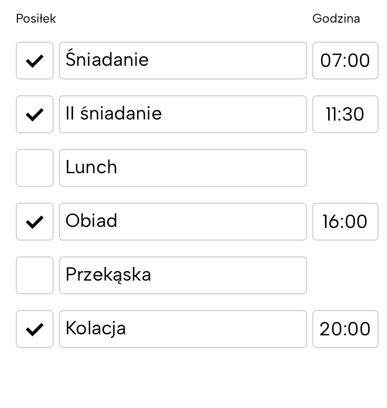Viewport: 387px width, 408px height.
Task: Click the Posiłek column header
Action: coord(36,18)
